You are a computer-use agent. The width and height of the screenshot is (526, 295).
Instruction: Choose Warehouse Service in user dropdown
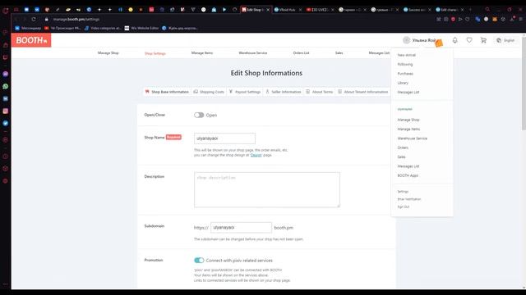413,138
